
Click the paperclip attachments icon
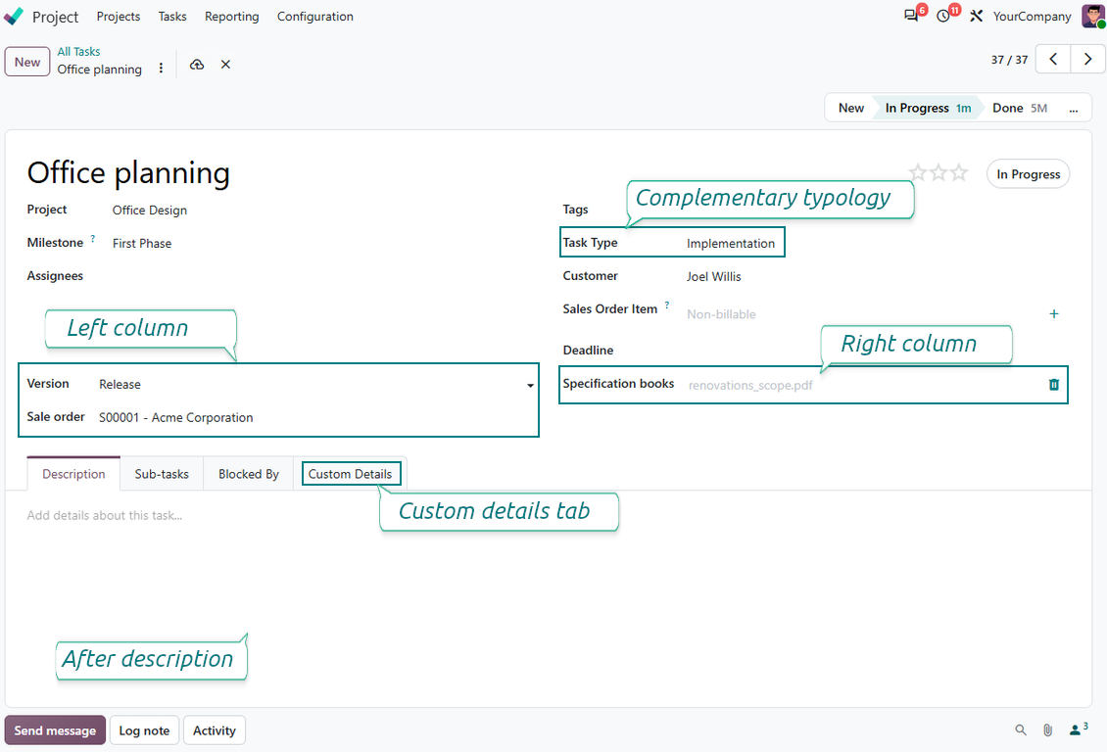coord(1047,730)
